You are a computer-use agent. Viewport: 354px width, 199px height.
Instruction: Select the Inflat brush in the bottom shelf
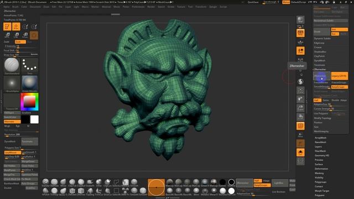(x=98, y=182)
